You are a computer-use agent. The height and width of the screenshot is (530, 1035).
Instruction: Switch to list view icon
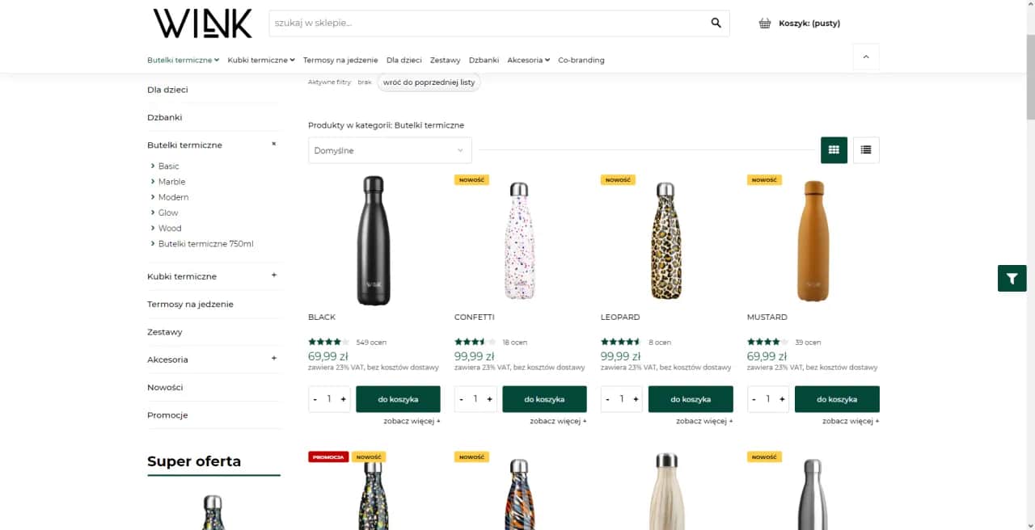pos(865,149)
